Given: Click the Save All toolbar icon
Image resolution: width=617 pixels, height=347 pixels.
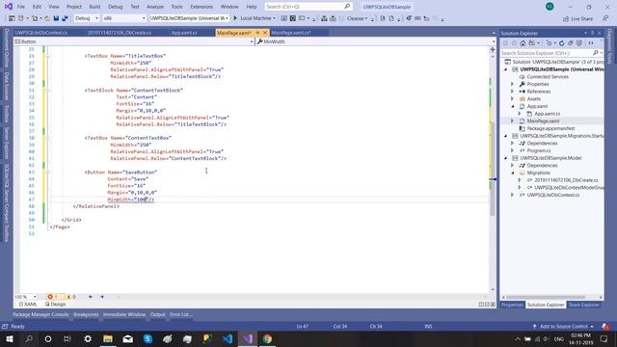Looking at the screenshot, I should click(65, 18).
